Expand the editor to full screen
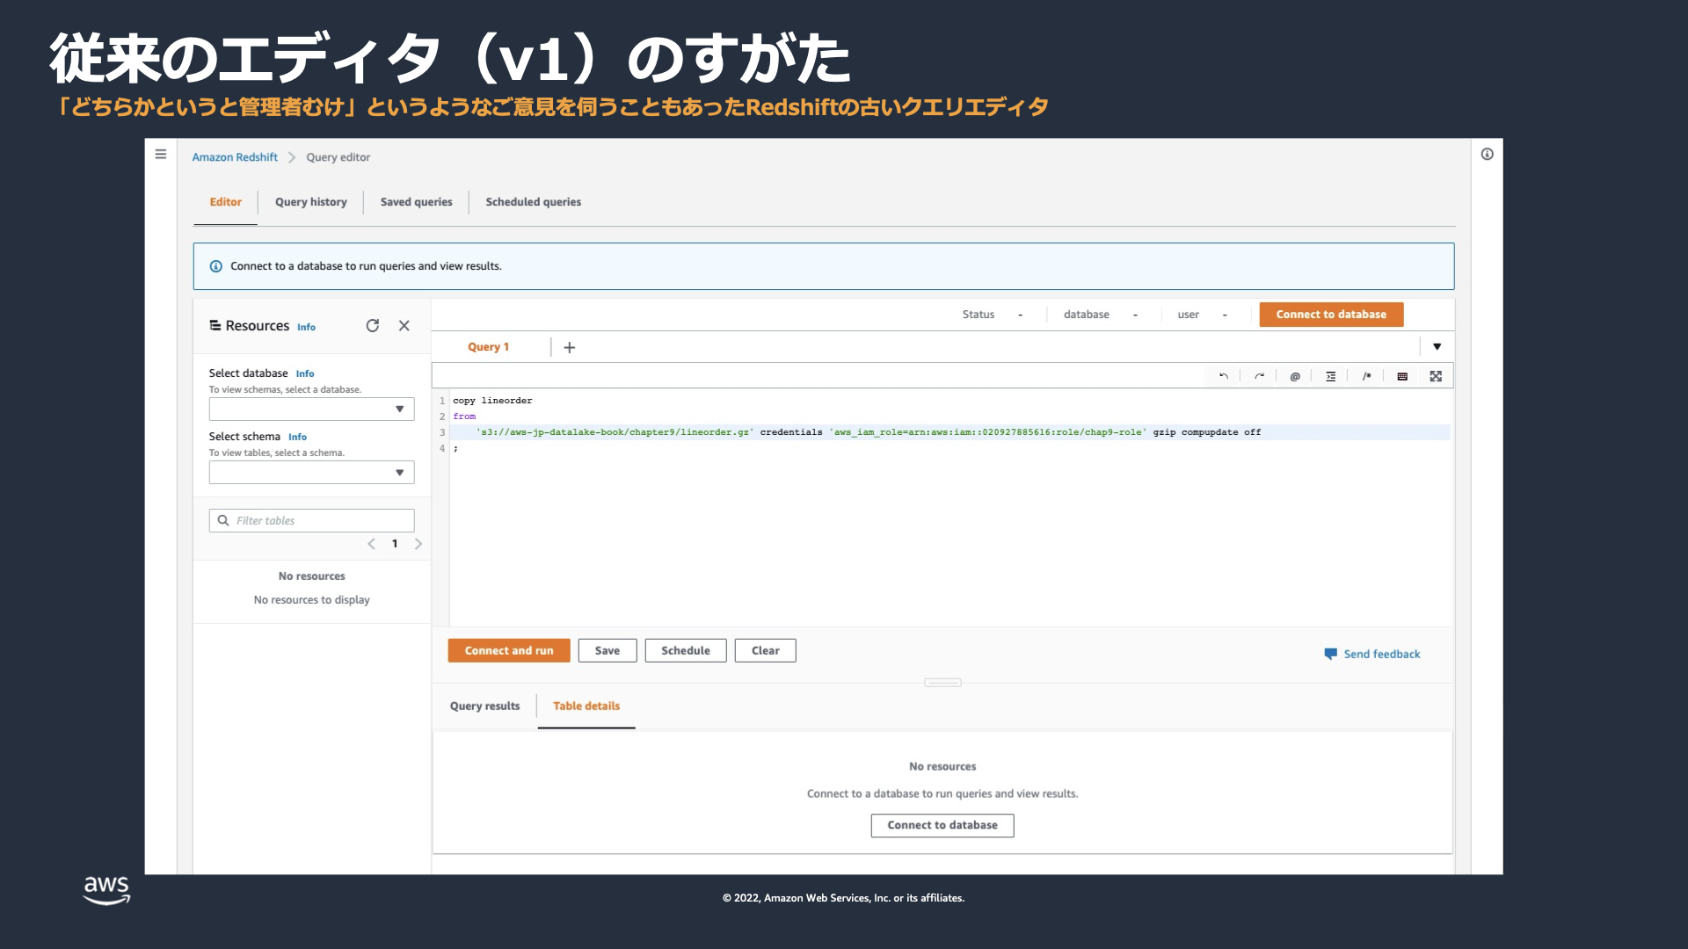 coord(1436,376)
